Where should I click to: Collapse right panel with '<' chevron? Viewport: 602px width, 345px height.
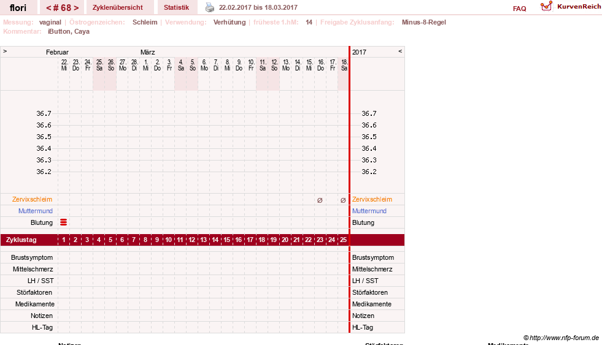[x=400, y=51]
